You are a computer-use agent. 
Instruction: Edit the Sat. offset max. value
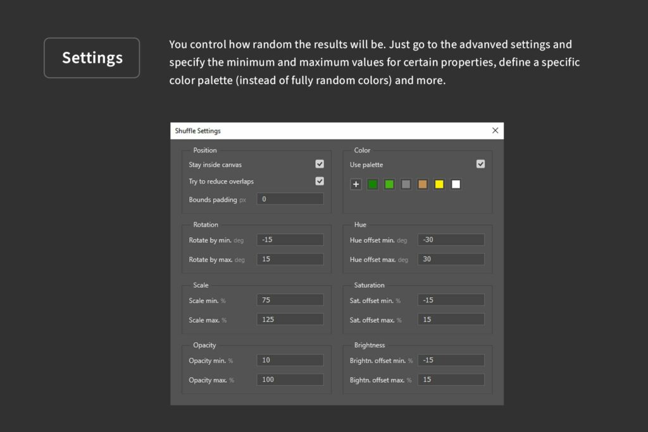pos(451,319)
